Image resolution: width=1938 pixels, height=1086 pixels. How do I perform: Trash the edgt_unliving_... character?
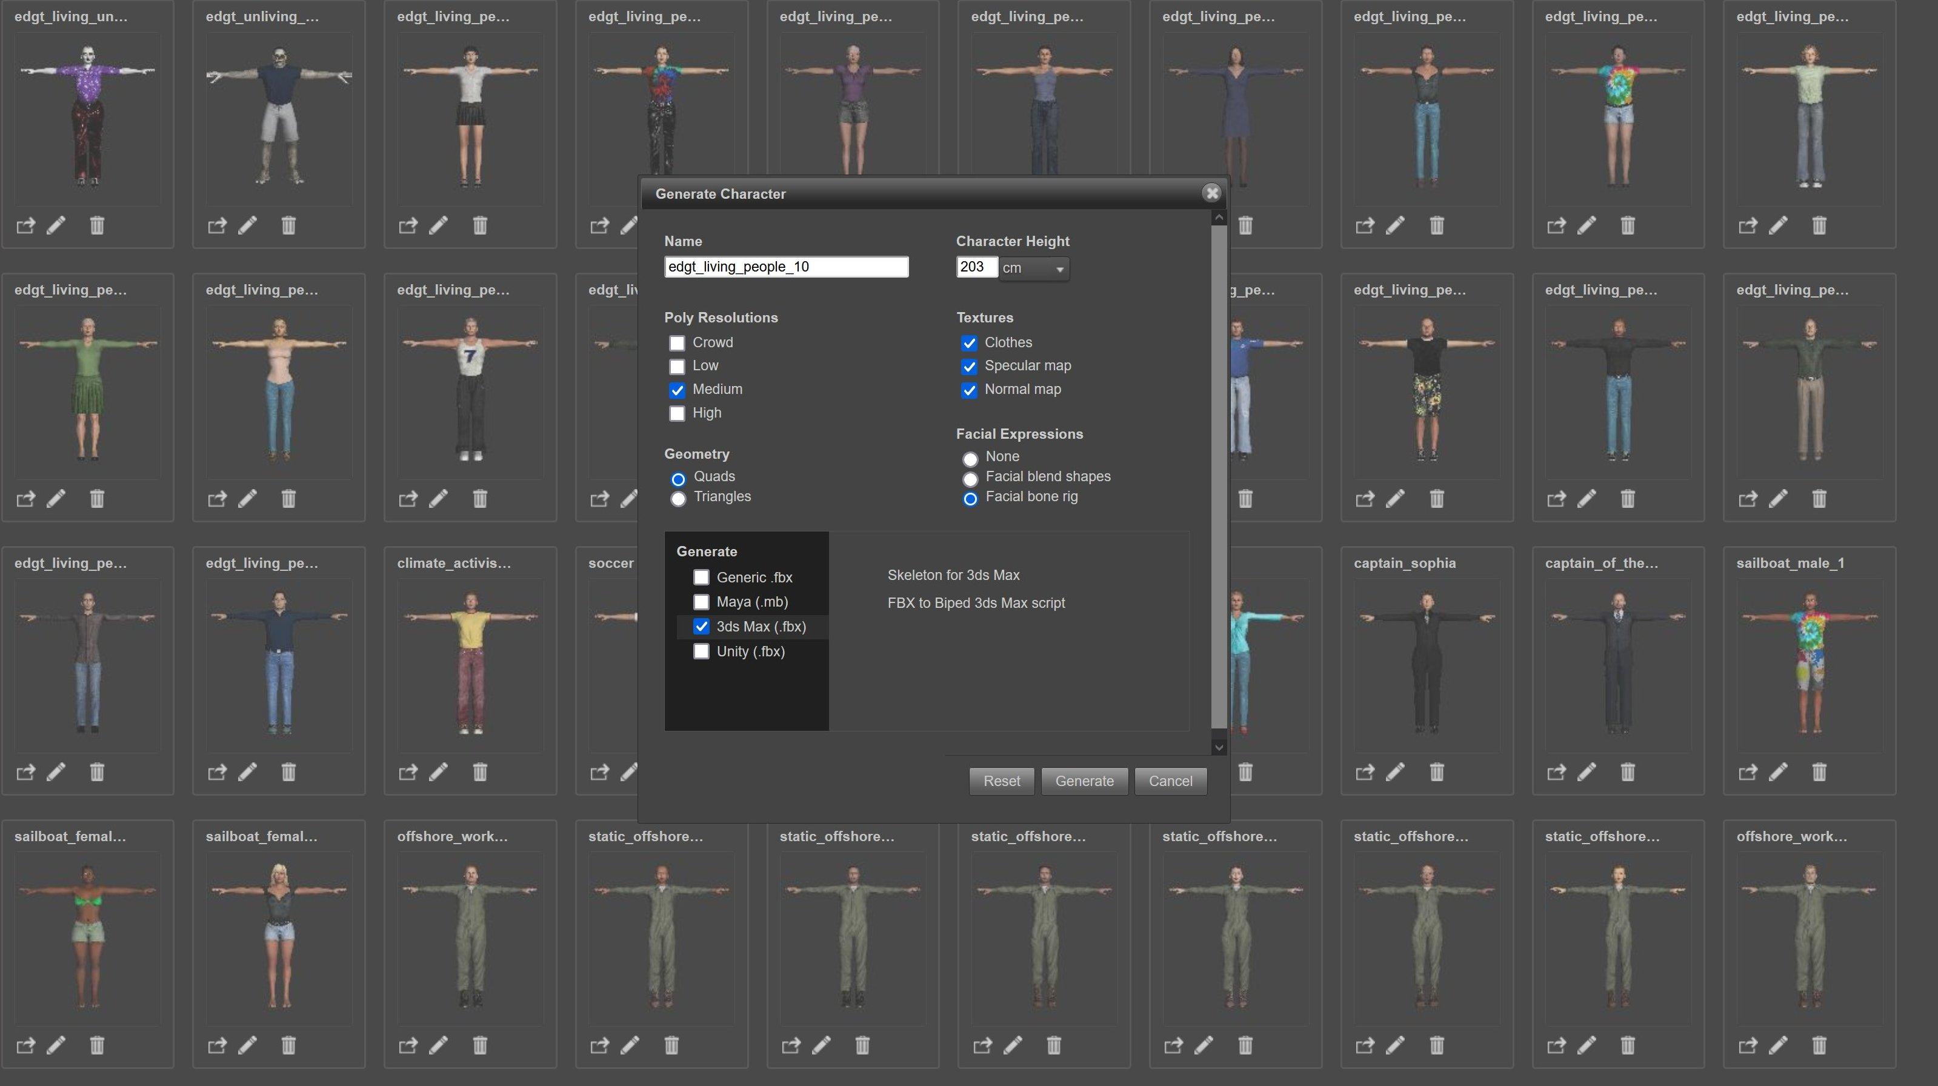coord(289,225)
